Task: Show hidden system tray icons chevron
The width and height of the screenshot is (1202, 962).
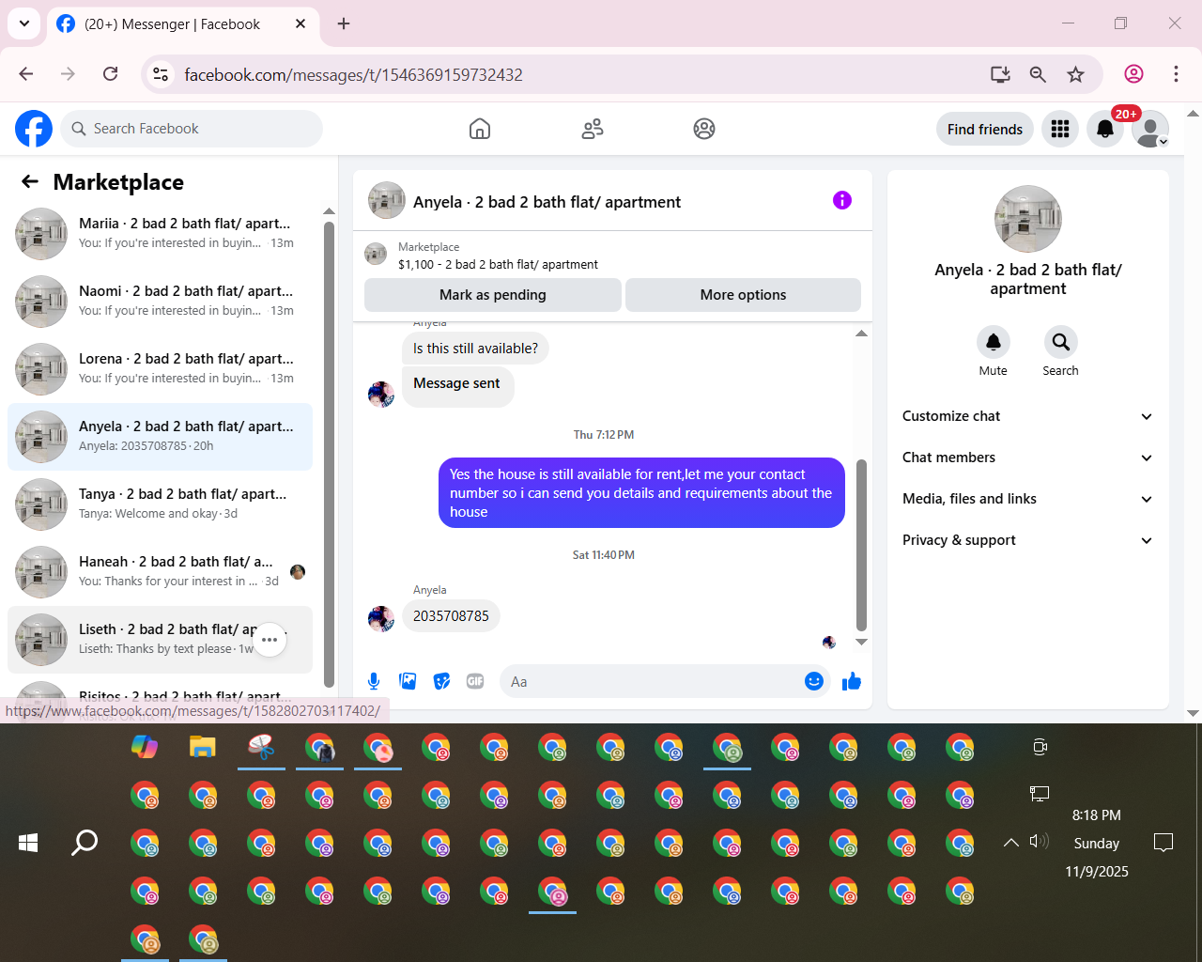Action: point(1010,843)
